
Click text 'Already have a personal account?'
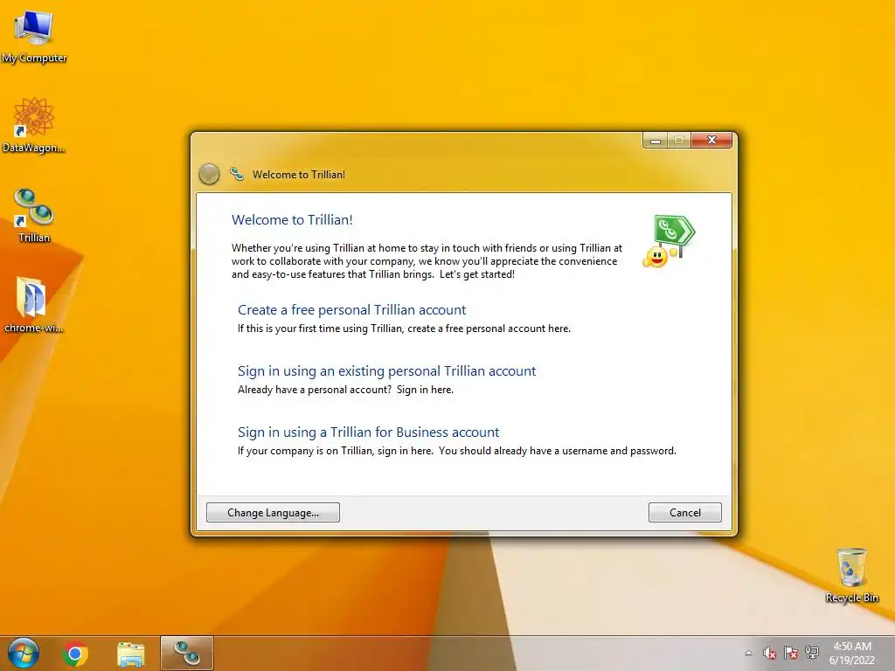click(x=315, y=390)
